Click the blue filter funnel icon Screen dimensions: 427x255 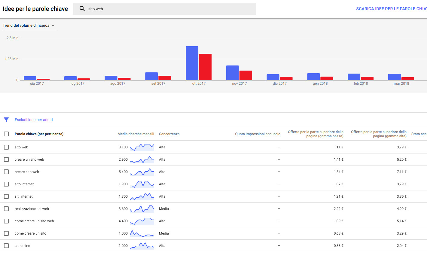(6, 120)
